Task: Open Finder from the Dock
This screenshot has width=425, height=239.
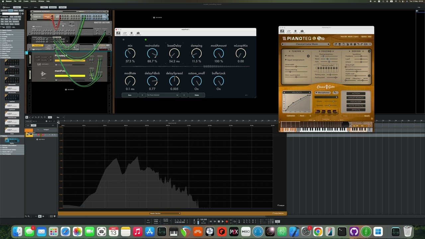Action: (x=17, y=231)
